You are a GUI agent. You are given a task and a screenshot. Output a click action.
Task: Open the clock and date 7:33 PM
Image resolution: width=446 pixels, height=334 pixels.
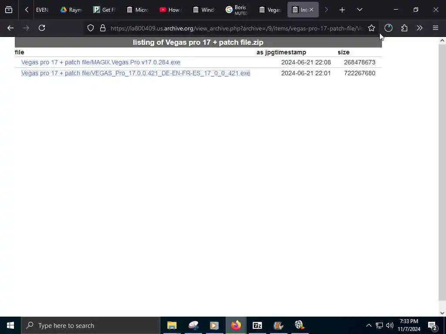pyautogui.click(x=409, y=325)
